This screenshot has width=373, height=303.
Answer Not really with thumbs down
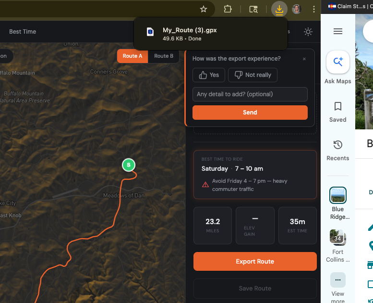click(253, 75)
